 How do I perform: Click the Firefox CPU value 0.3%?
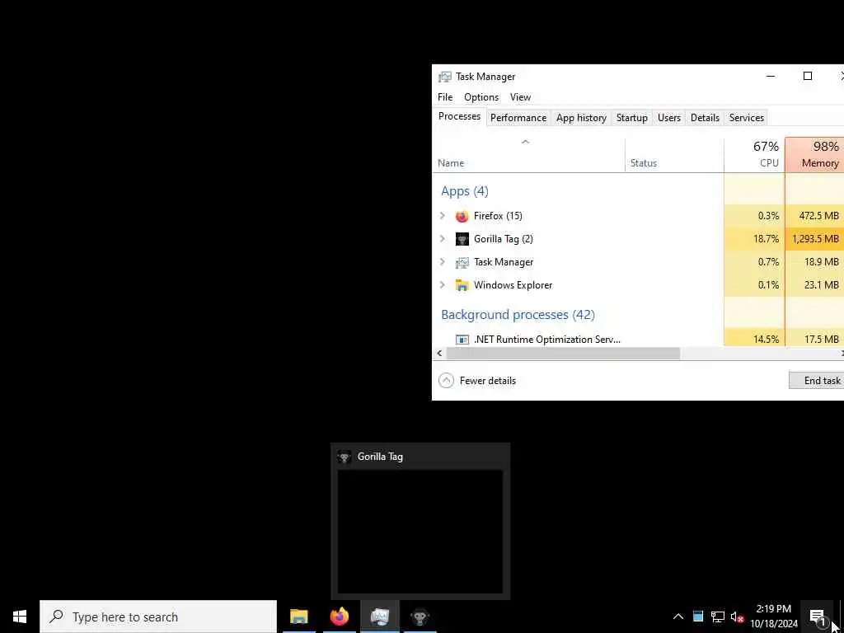coord(769,216)
